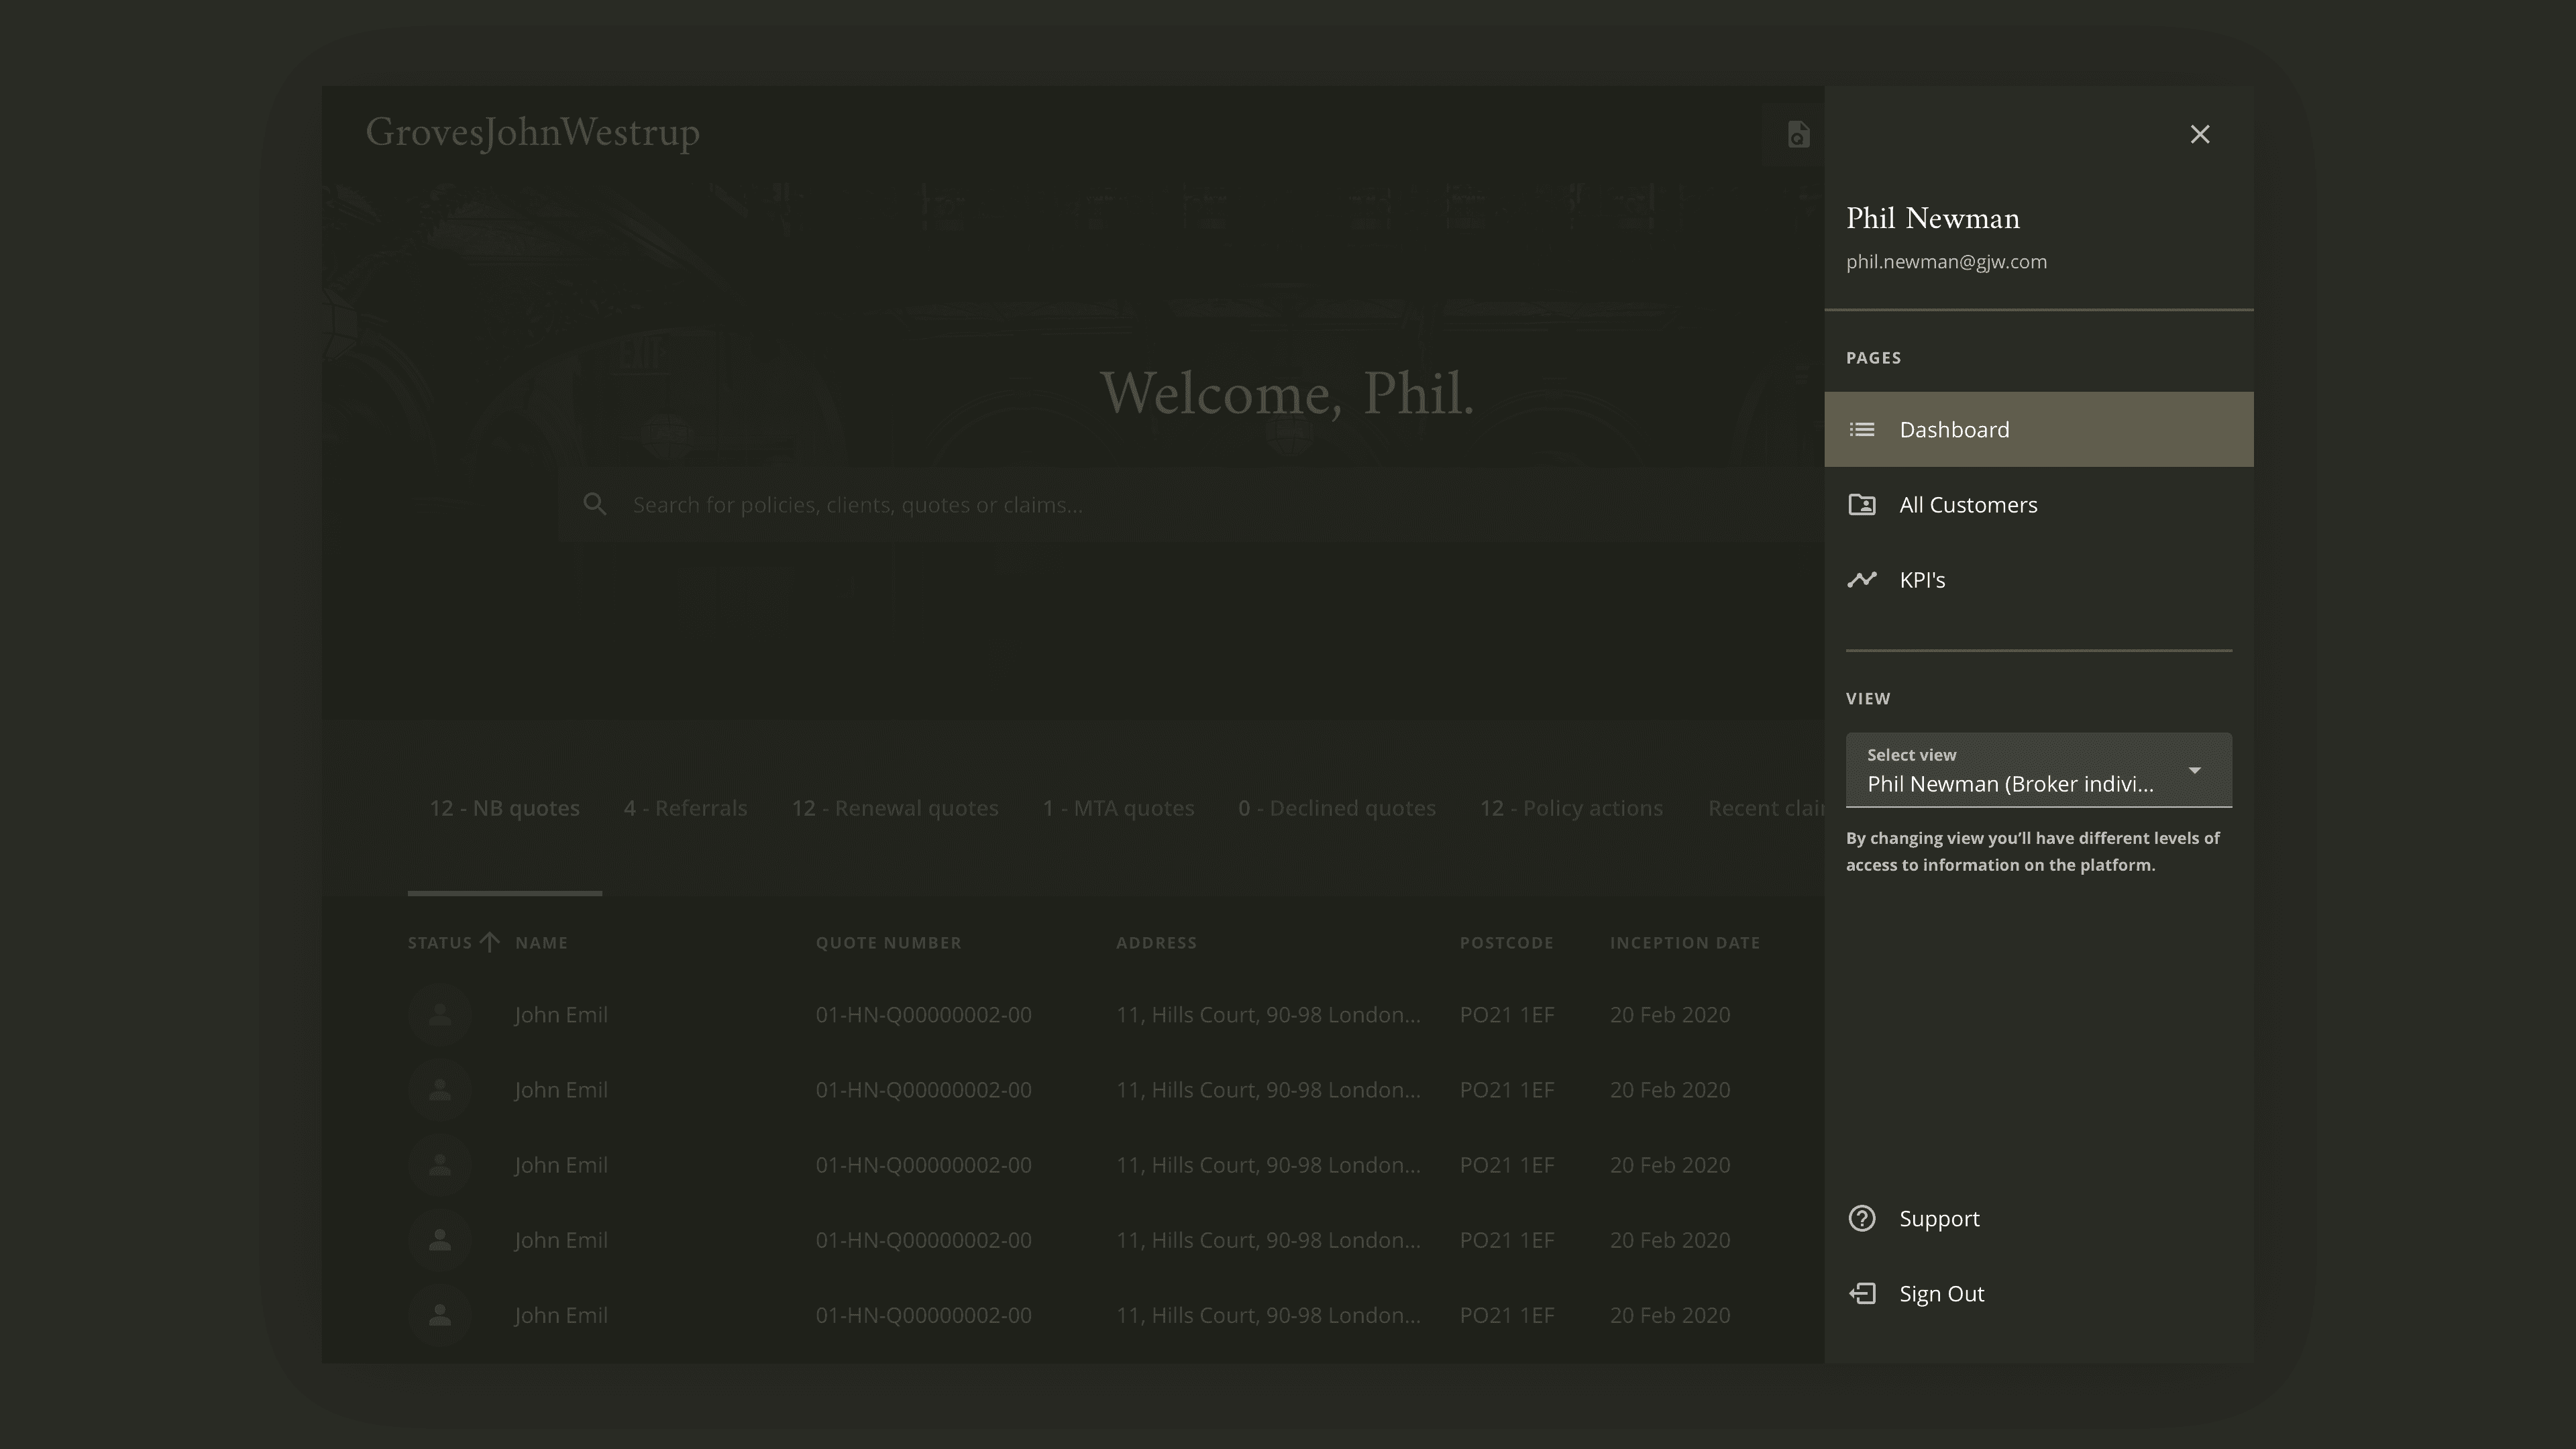Screen dimensions: 2576x1449
Task: Open the Select view dropdown
Action: click(x=2038, y=770)
